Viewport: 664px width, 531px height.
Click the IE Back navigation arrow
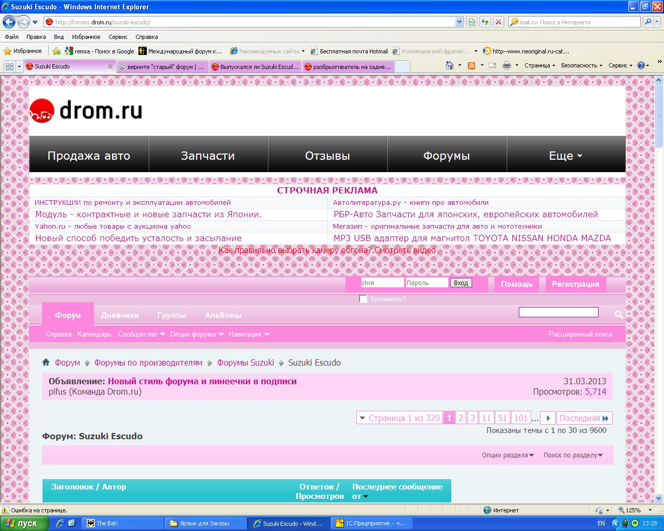9,22
